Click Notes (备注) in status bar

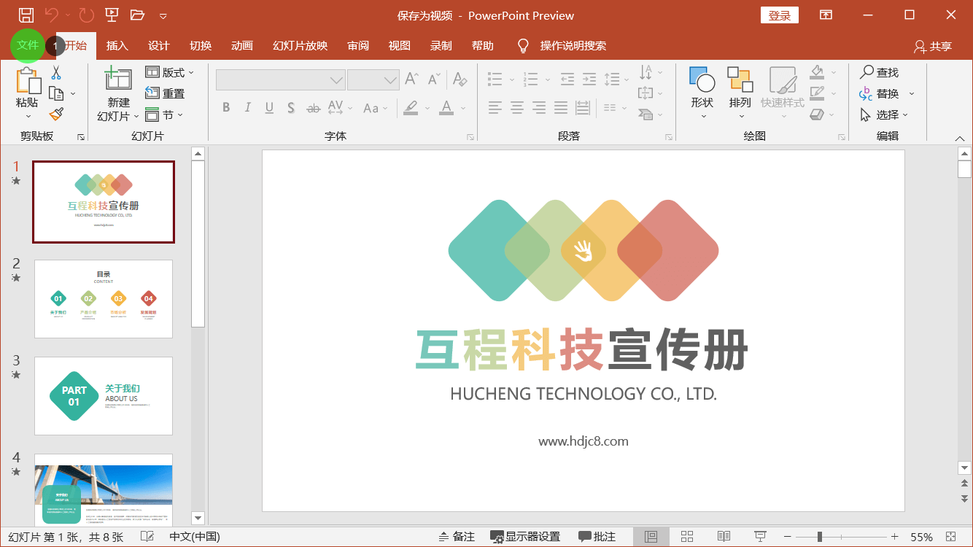(x=457, y=537)
